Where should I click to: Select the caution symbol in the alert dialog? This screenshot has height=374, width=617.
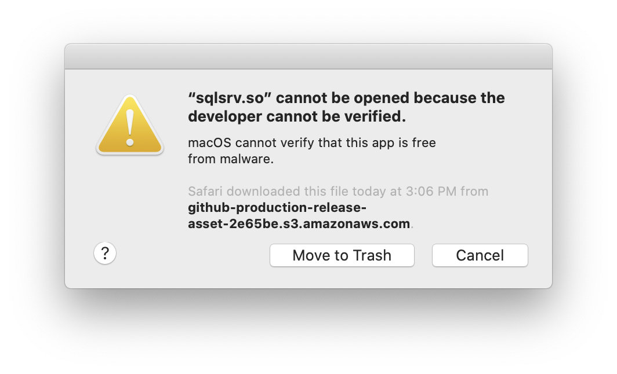point(129,126)
